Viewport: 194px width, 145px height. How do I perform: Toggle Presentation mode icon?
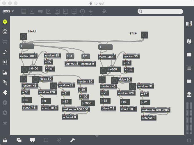click(32, 140)
